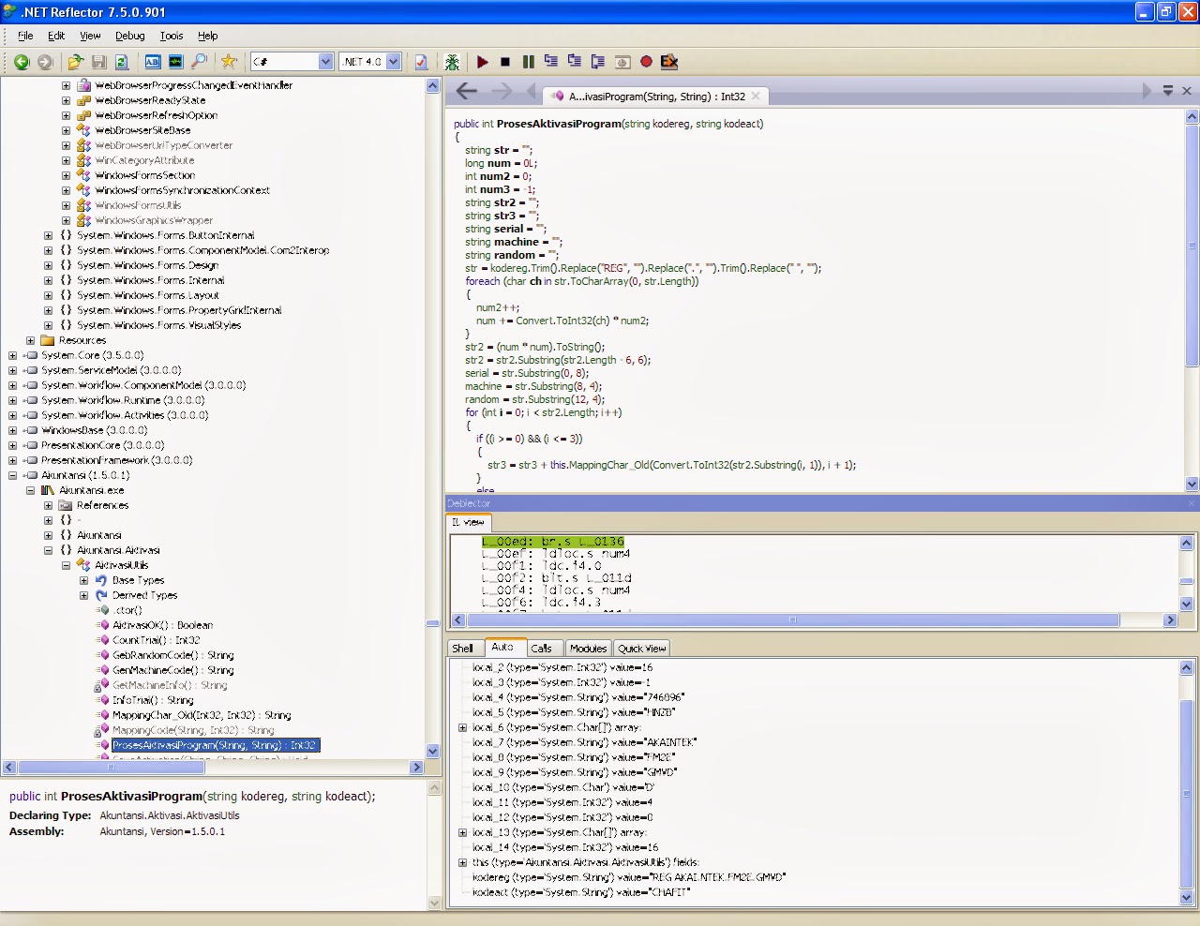This screenshot has height=926, width=1200.
Task: Expand the 'this' AktivasiUtils fields entry
Action: pyautogui.click(x=462, y=862)
